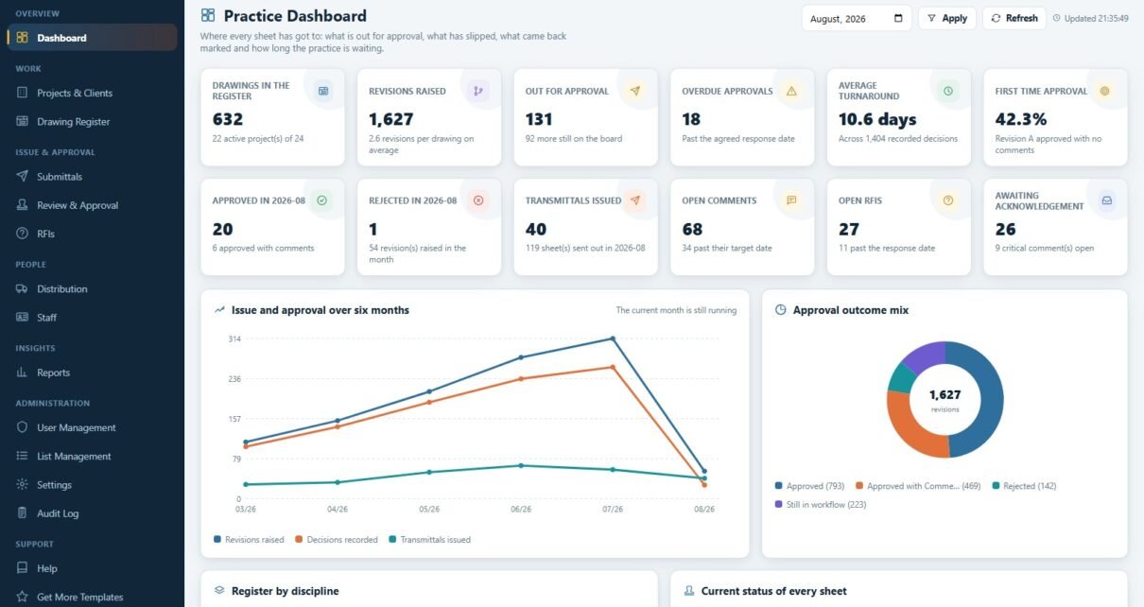Open Submittals via its paper-plane icon
The width and height of the screenshot is (1144, 607).
(x=22, y=177)
